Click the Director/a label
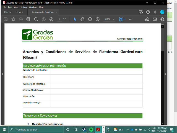 click(x=29, y=96)
